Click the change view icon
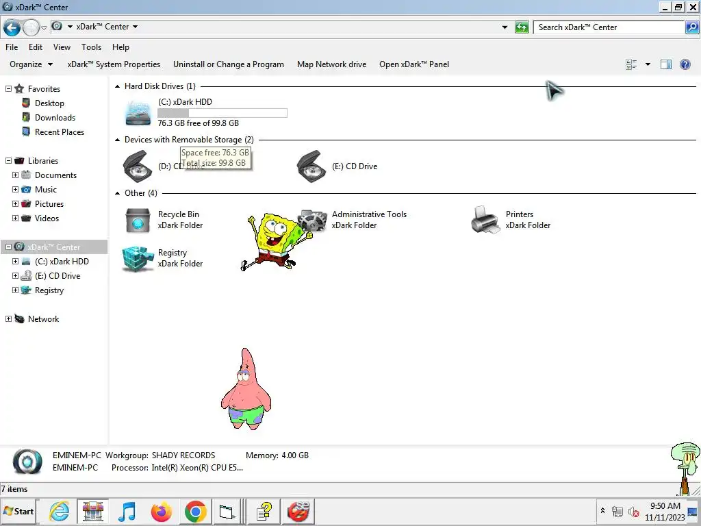Viewport: 701px width, 526px height. 631,64
